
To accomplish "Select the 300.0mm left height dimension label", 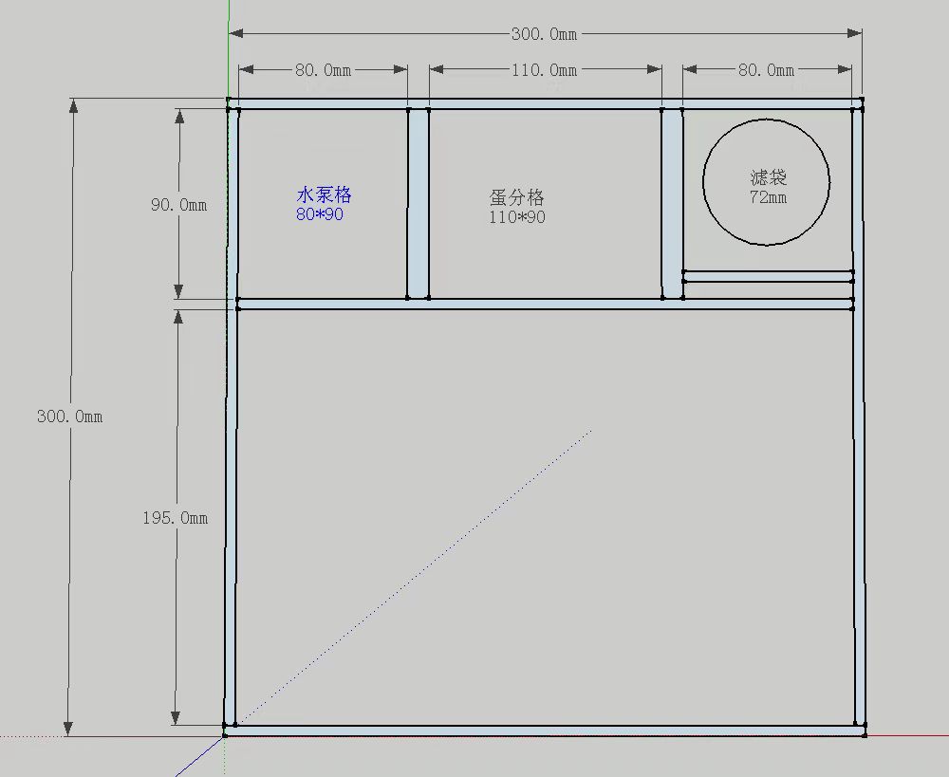I will (x=70, y=416).
